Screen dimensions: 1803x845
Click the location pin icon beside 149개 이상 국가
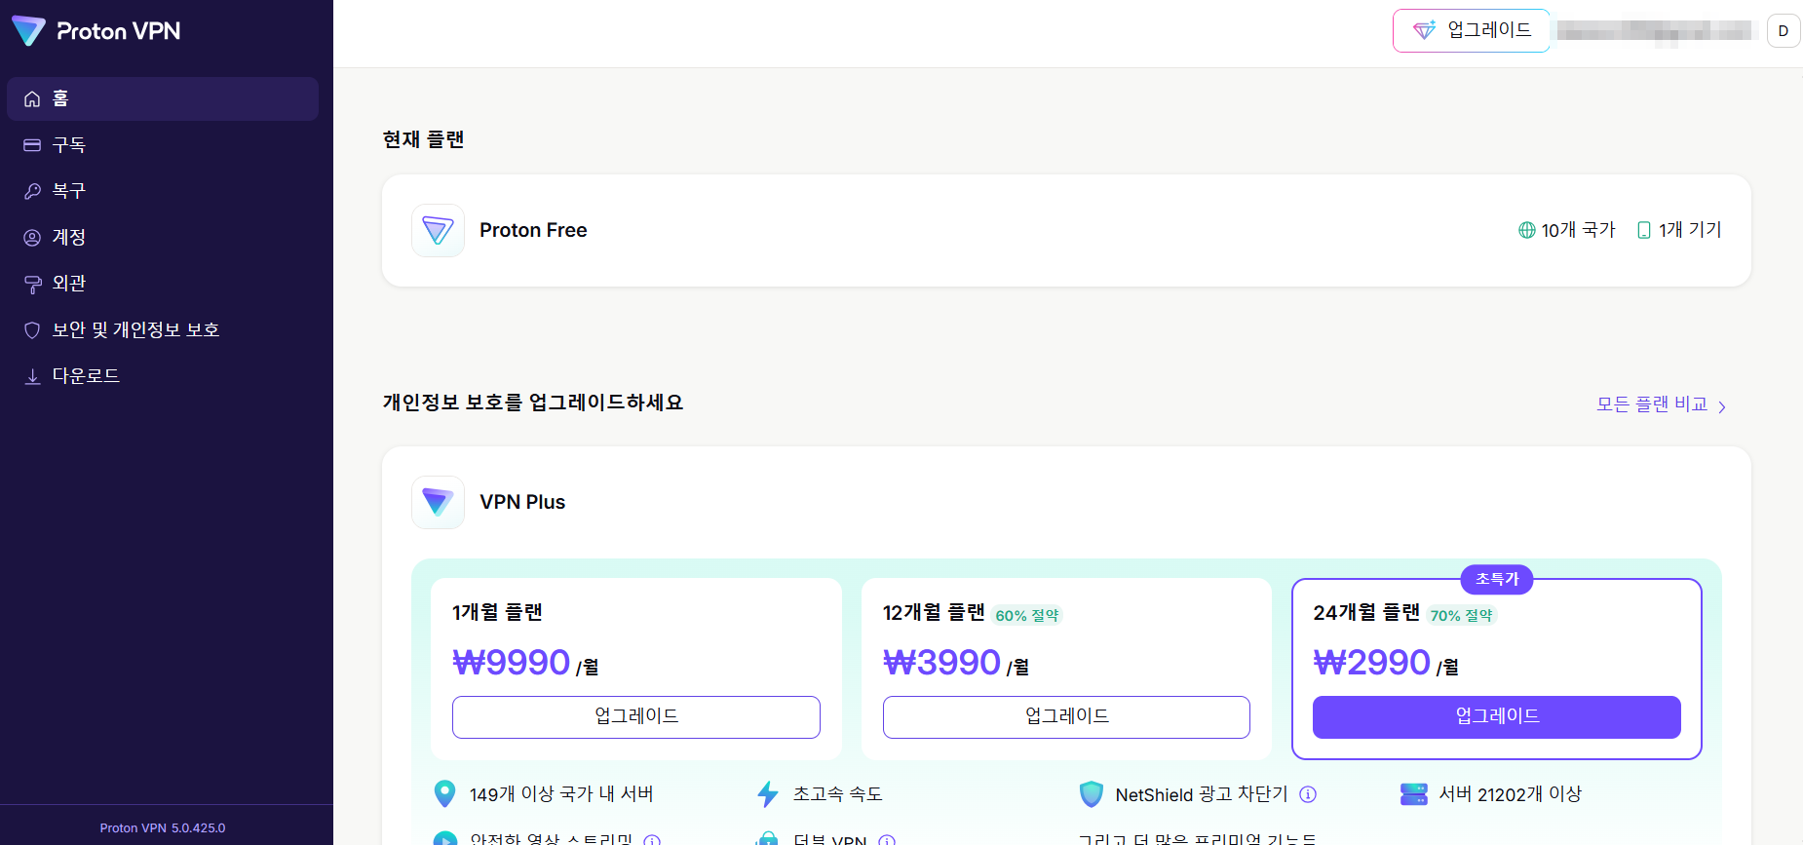(x=444, y=794)
